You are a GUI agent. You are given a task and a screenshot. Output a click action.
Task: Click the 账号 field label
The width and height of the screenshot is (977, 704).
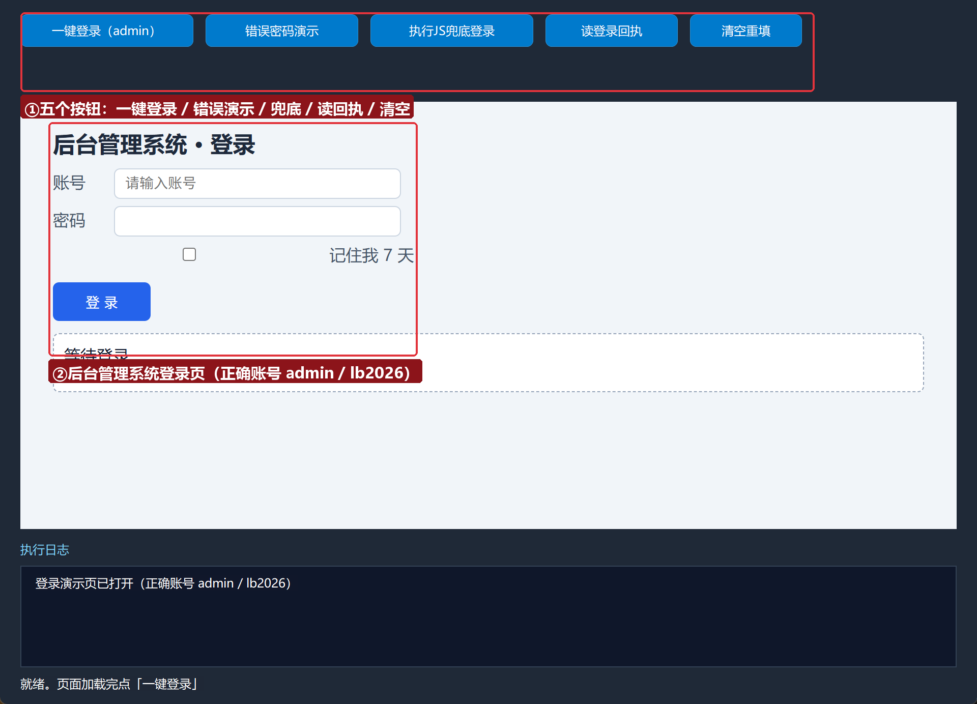(69, 183)
